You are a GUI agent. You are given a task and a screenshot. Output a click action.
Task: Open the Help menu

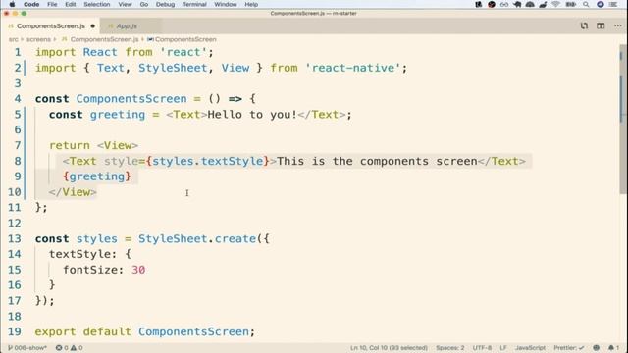coord(251,4)
